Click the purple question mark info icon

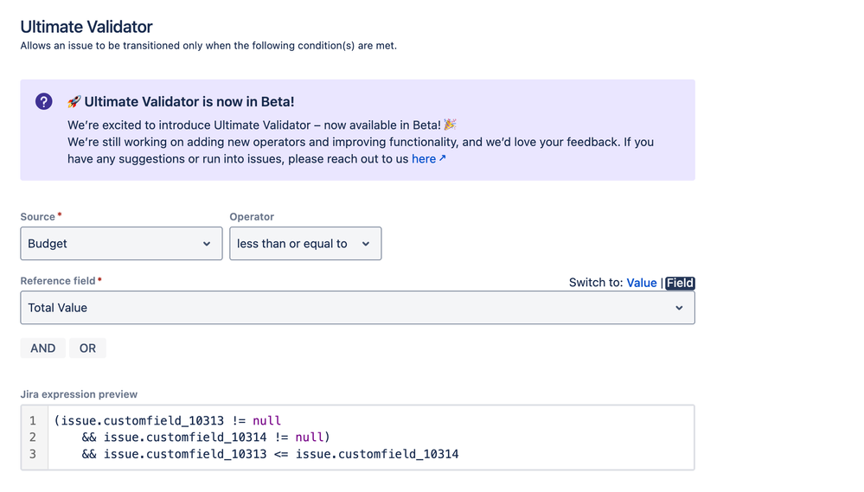click(x=44, y=101)
